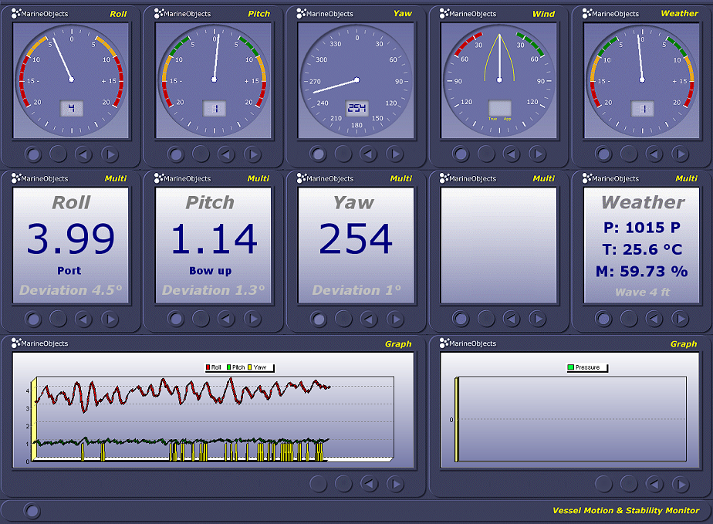Click the left arrow under the Roll 3.99 readout
This screenshot has height=524, width=713.
[83, 319]
